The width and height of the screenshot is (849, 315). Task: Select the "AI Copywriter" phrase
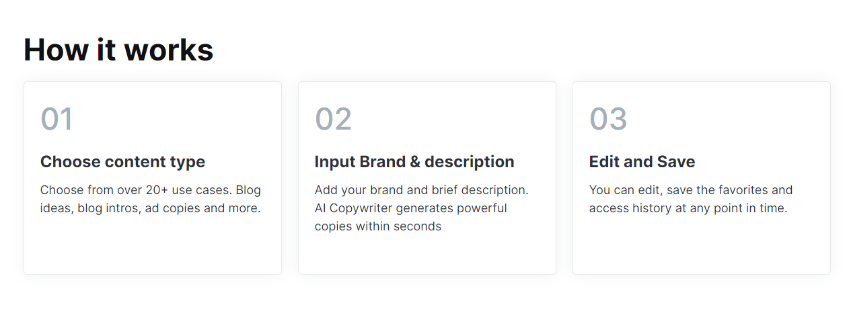click(x=353, y=208)
